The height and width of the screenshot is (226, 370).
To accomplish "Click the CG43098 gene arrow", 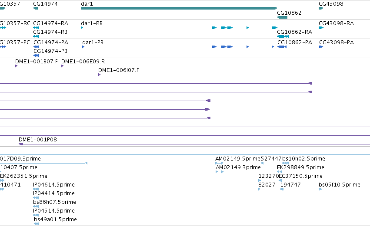I will pyautogui.click(x=321, y=8).
